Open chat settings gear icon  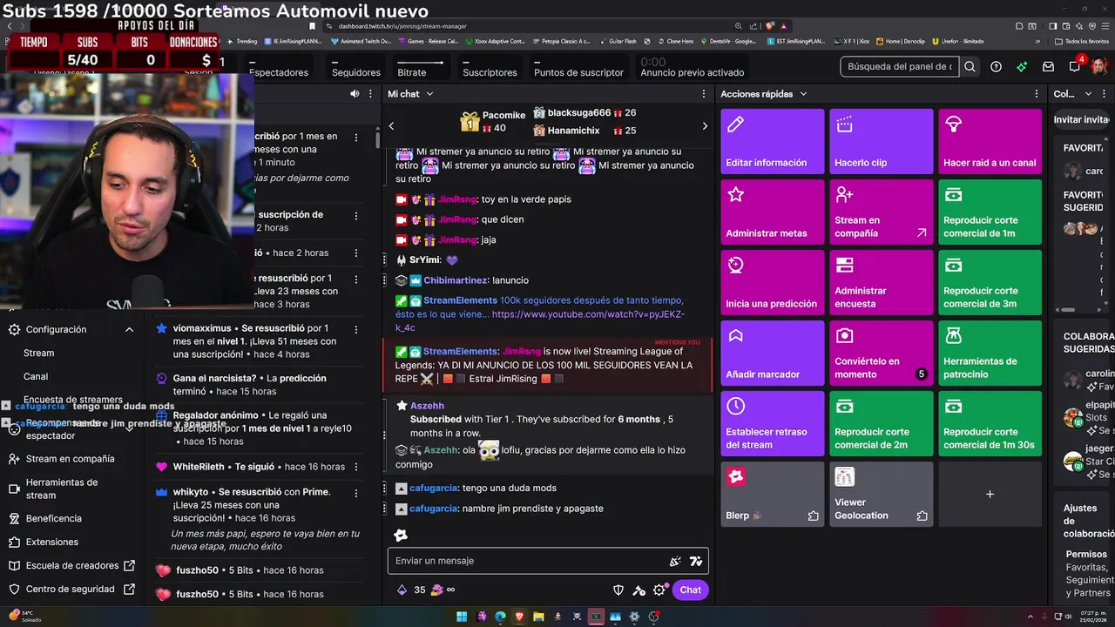tap(659, 590)
